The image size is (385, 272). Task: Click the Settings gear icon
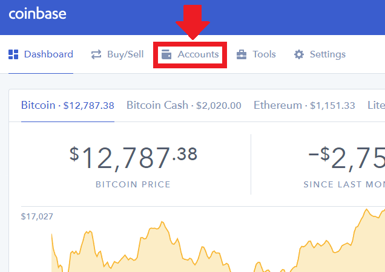click(299, 54)
